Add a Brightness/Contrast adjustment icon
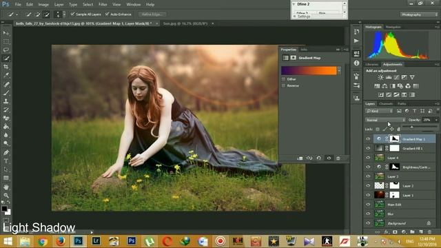Image resolution: width=441 pixels, height=248 pixels. click(x=381, y=77)
